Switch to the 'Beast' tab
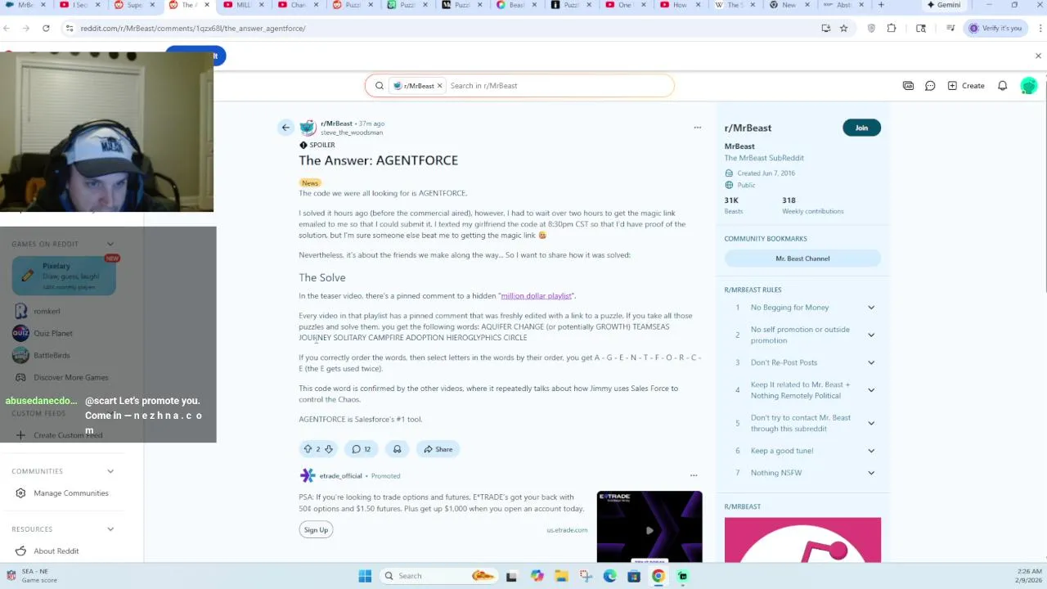This screenshot has width=1047, height=589. click(x=517, y=5)
